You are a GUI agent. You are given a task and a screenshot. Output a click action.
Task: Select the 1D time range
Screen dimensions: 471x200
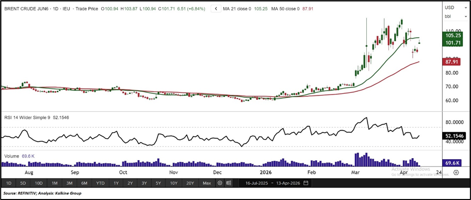click(x=8, y=183)
